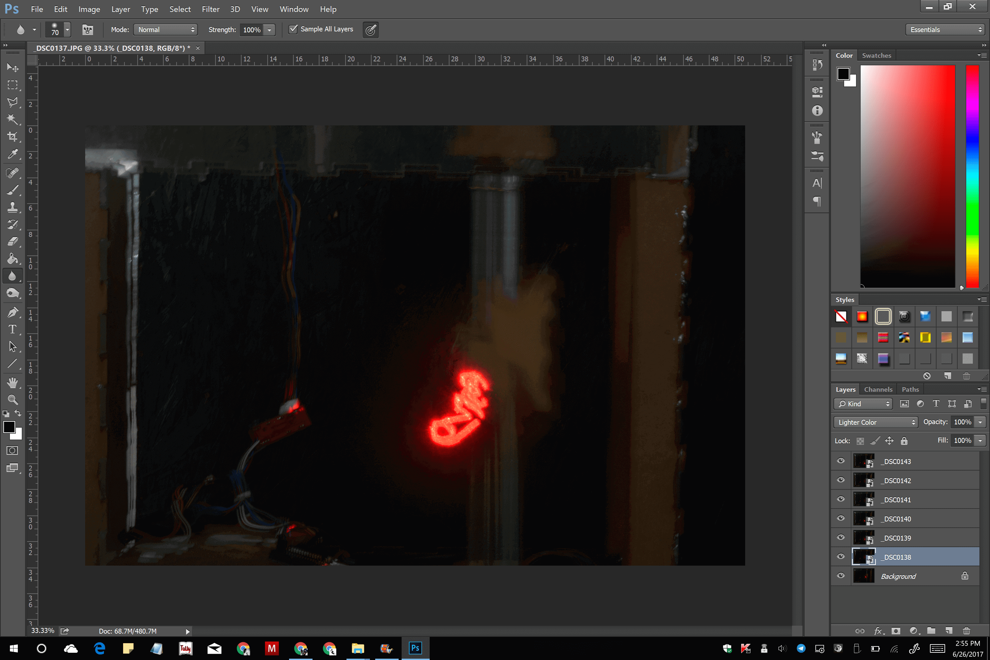Open the Essentials workspace dropdown
Image resolution: width=990 pixels, height=660 pixels.
tap(946, 29)
